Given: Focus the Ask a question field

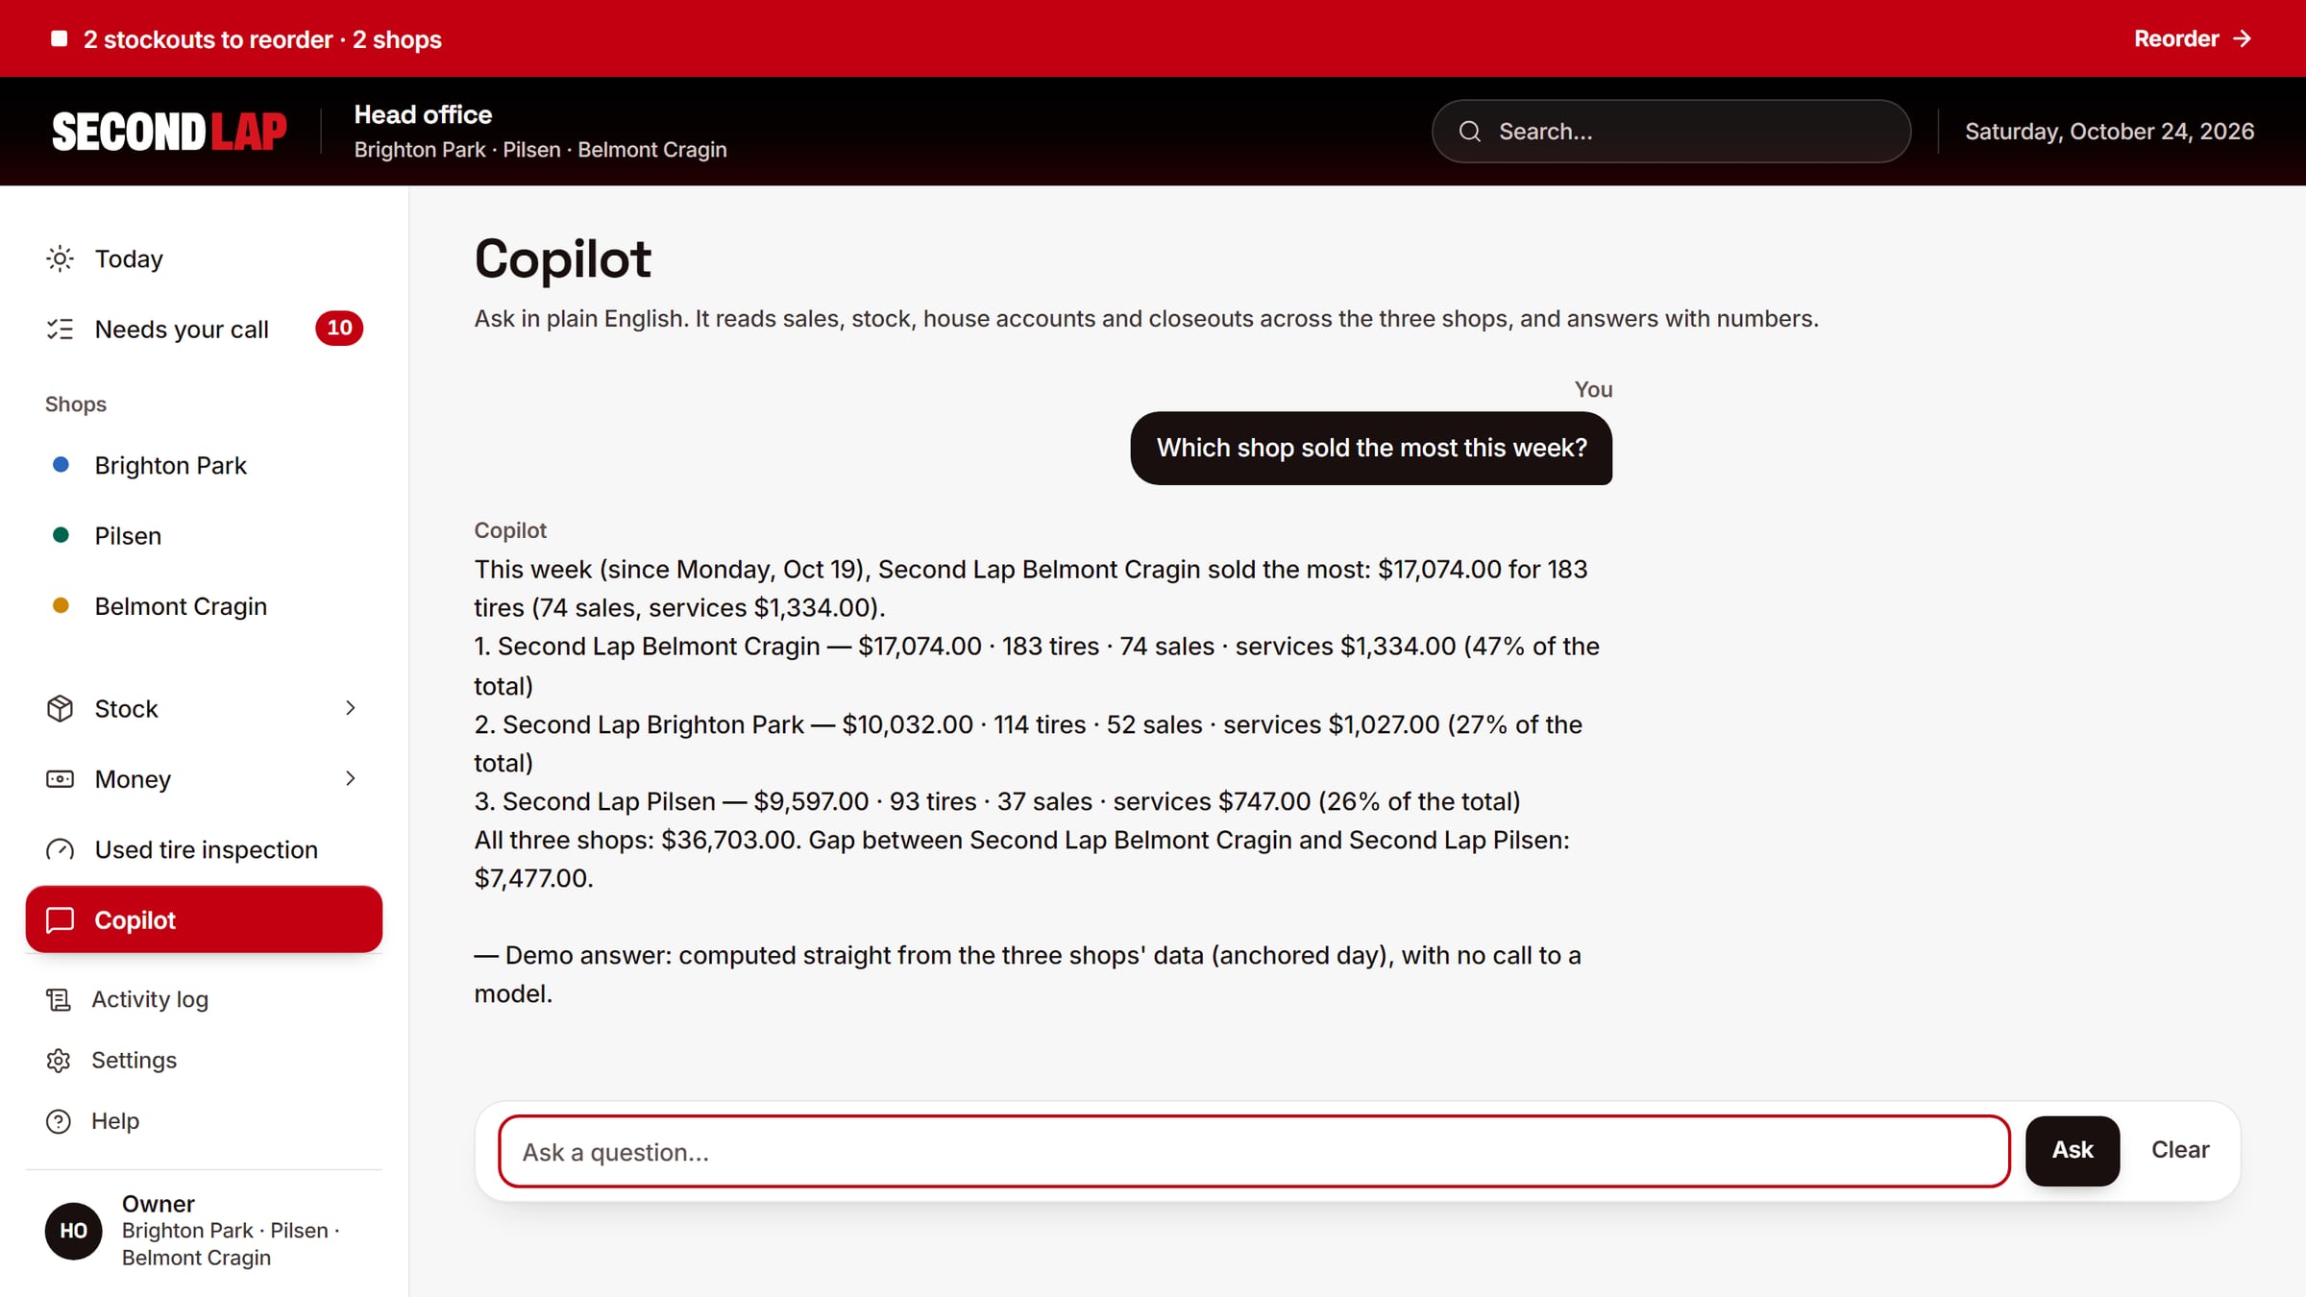Looking at the screenshot, I should [1254, 1151].
